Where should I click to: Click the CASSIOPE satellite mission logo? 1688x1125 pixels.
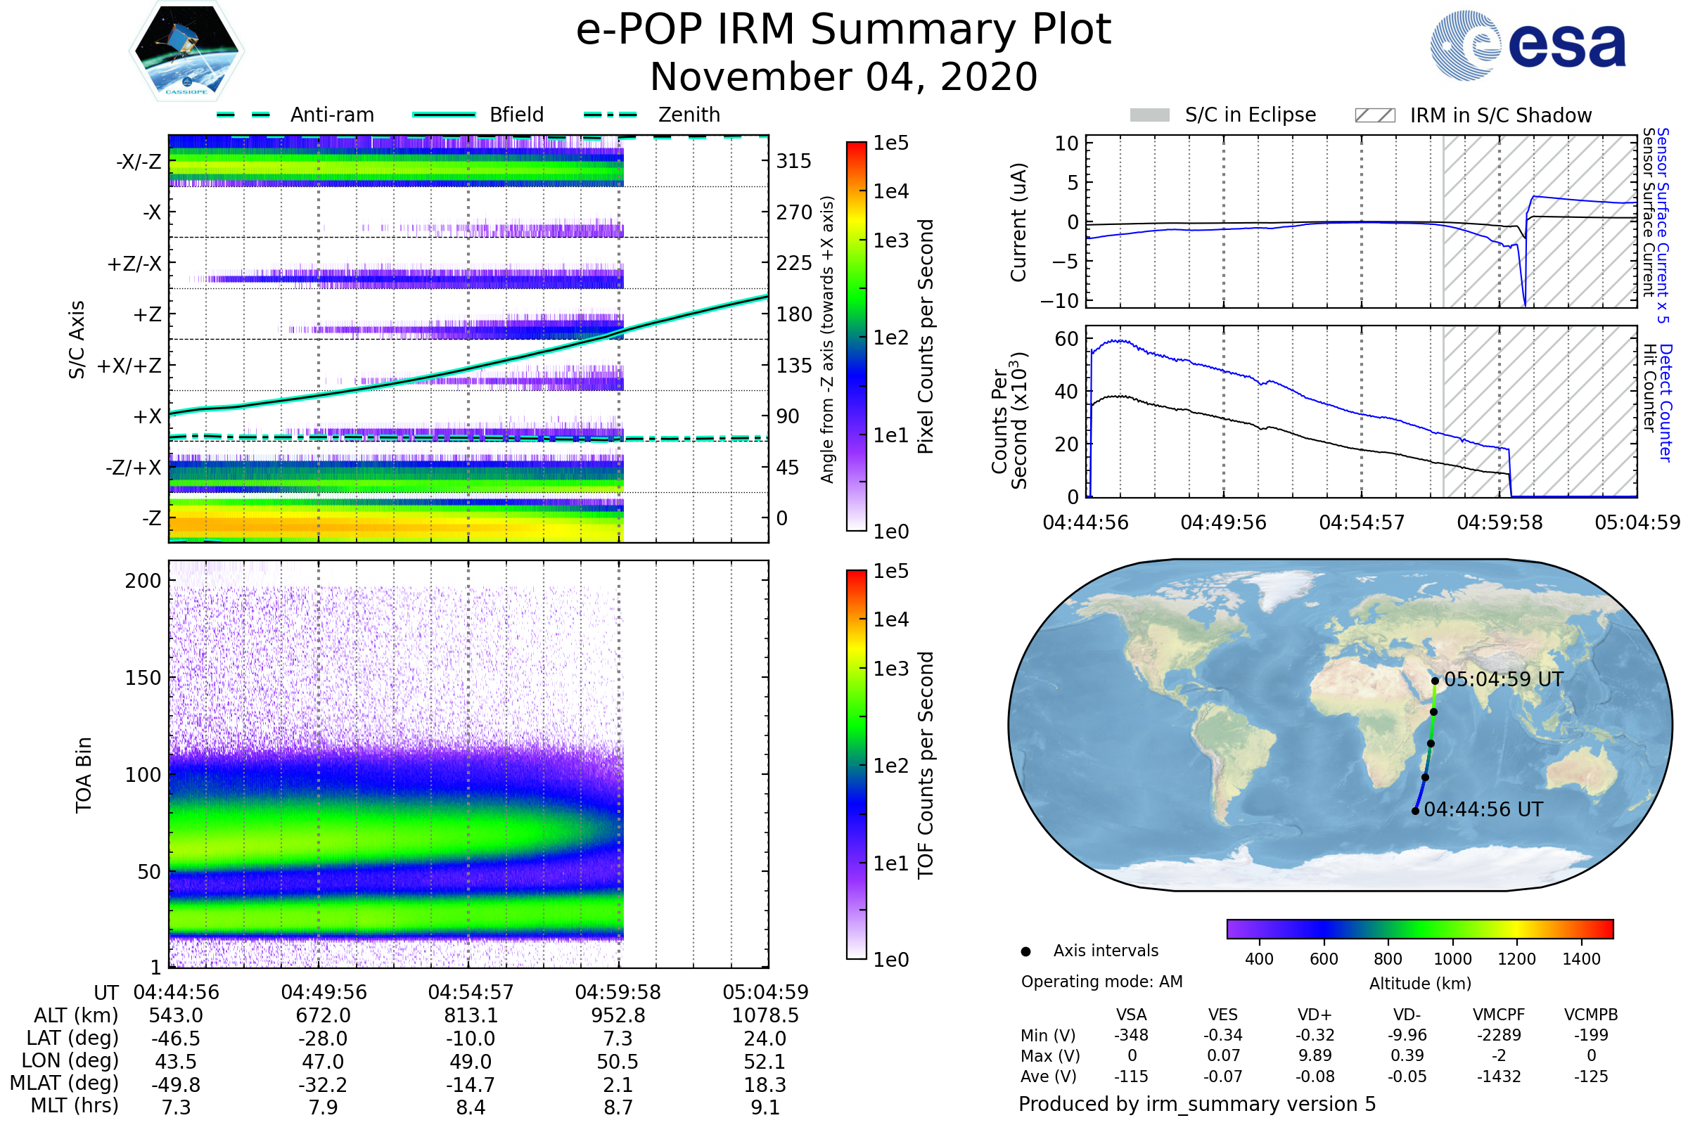click(186, 51)
